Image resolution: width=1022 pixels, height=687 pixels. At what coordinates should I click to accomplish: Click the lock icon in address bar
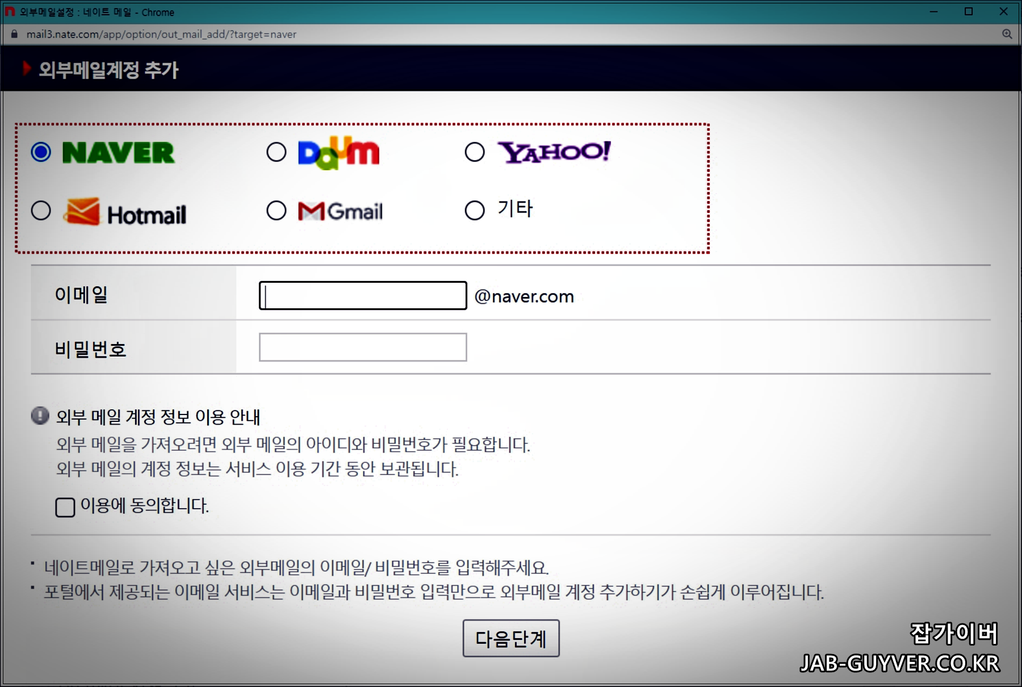coord(15,34)
